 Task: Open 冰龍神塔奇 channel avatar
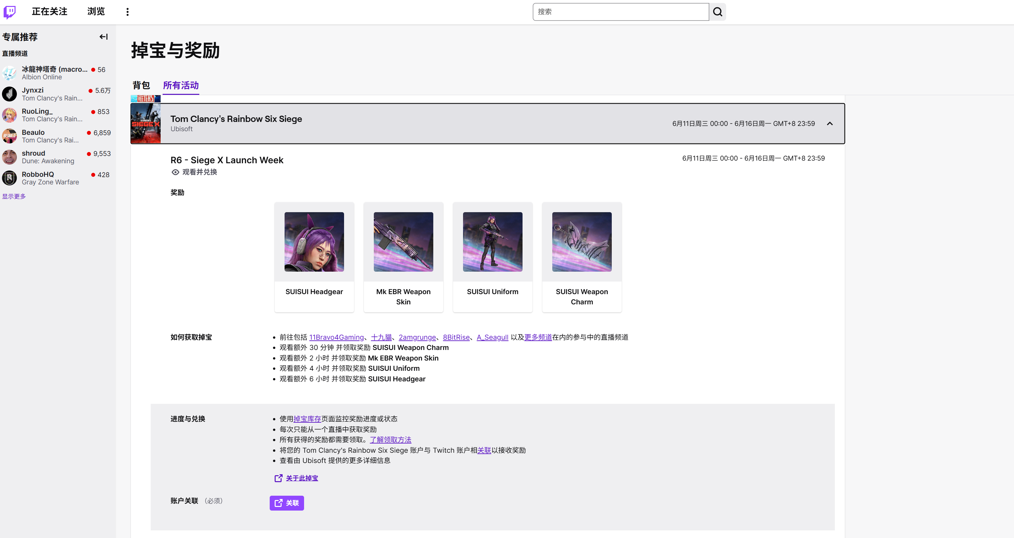tap(10, 73)
